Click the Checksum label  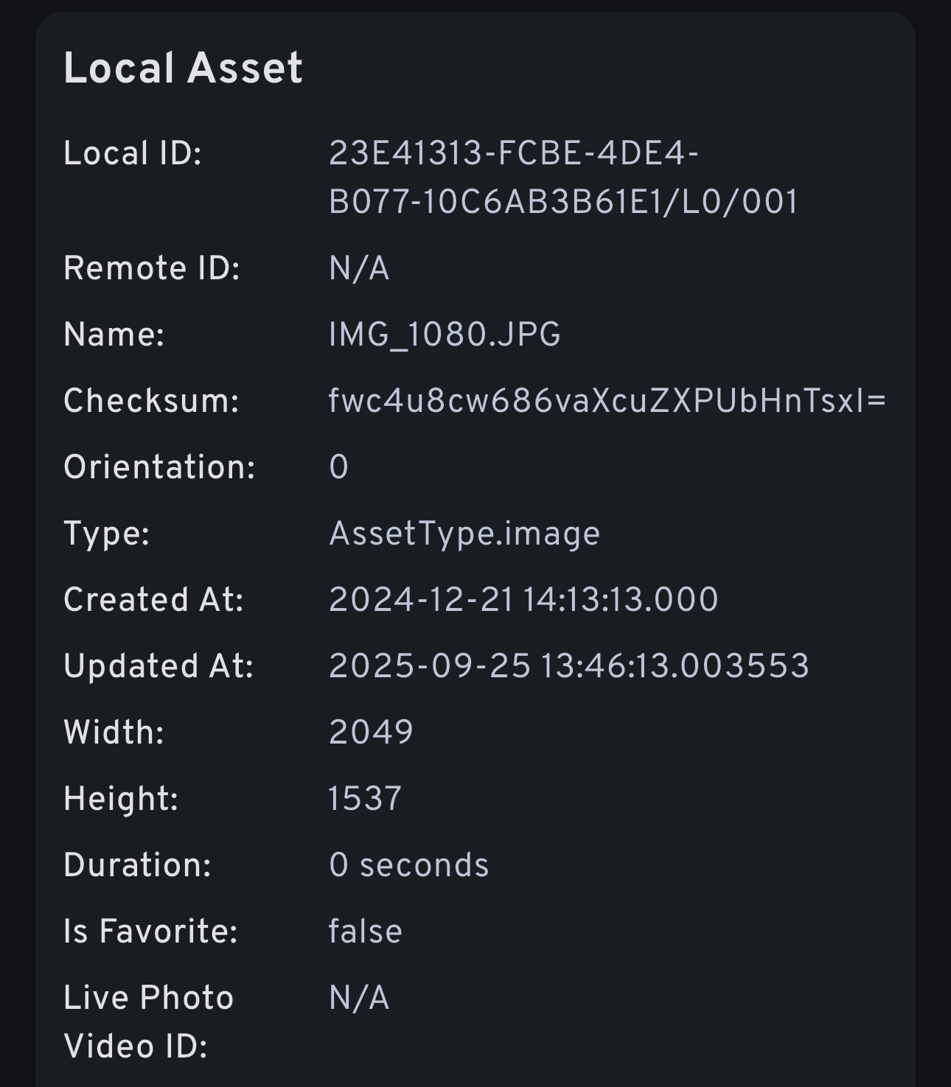click(151, 401)
